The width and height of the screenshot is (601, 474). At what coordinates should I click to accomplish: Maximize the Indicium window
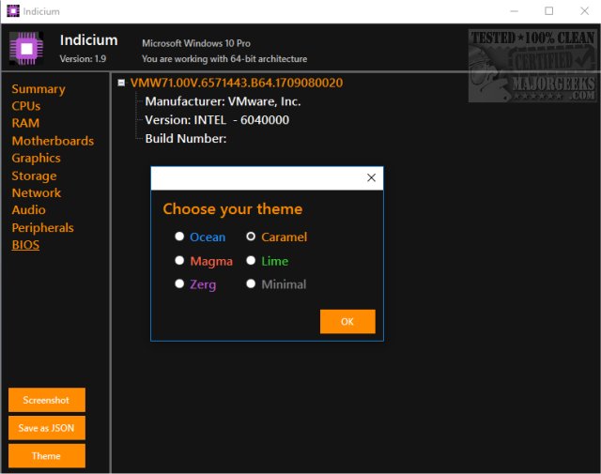(x=548, y=11)
